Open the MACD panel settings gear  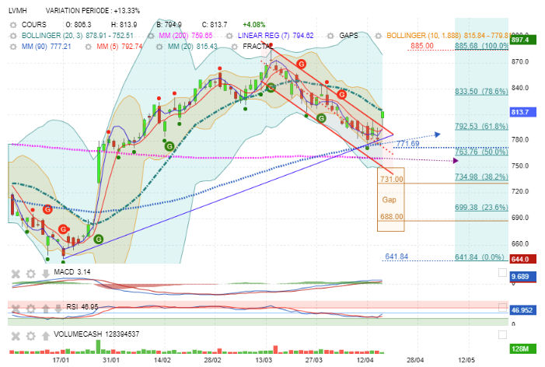(x=31, y=274)
